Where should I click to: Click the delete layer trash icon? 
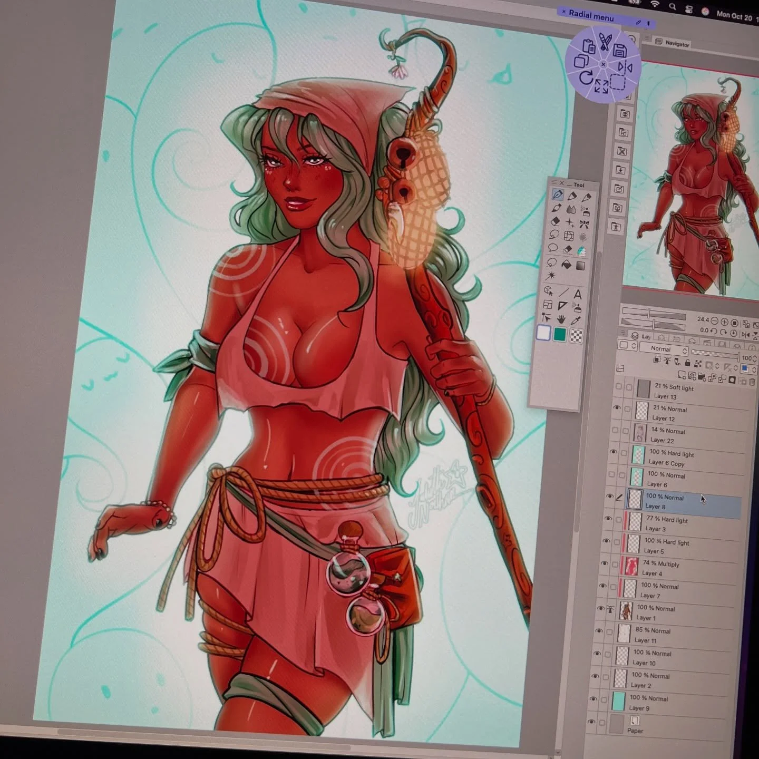point(752,381)
